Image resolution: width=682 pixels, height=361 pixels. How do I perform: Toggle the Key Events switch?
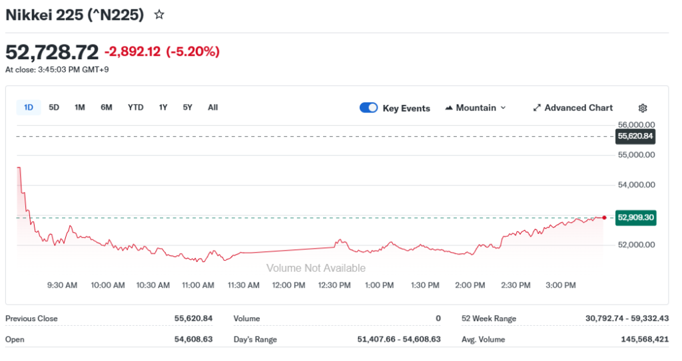[x=368, y=108]
